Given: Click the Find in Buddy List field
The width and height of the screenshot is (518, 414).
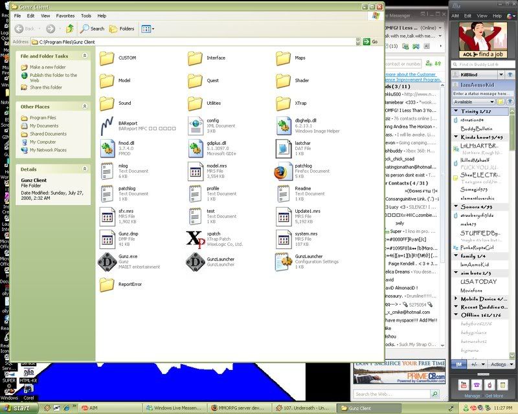Looking at the screenshot, I should tap(483, 65).
